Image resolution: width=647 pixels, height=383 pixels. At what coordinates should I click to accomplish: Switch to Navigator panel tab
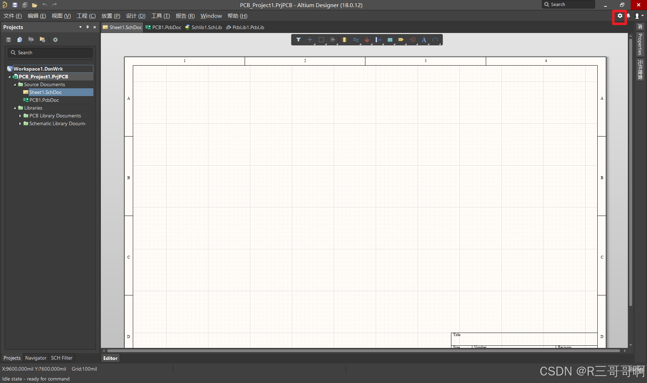[x=36, y=358]
